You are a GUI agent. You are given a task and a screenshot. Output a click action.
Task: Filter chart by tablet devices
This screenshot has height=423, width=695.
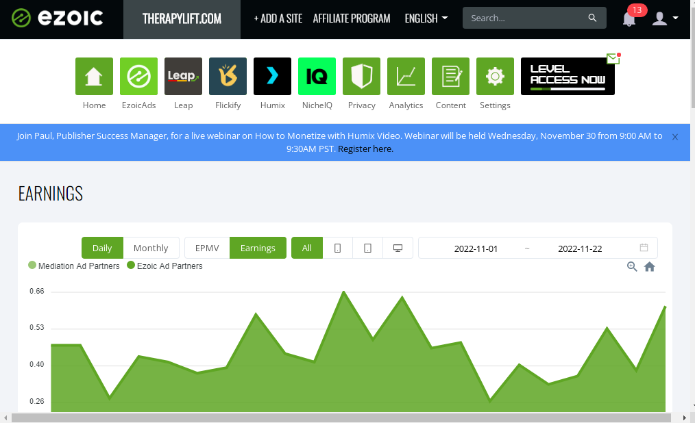point(367,248)
